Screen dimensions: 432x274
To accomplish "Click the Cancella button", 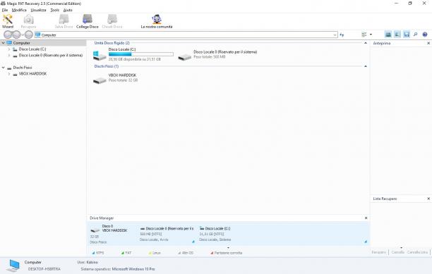I will pos(398,252).
